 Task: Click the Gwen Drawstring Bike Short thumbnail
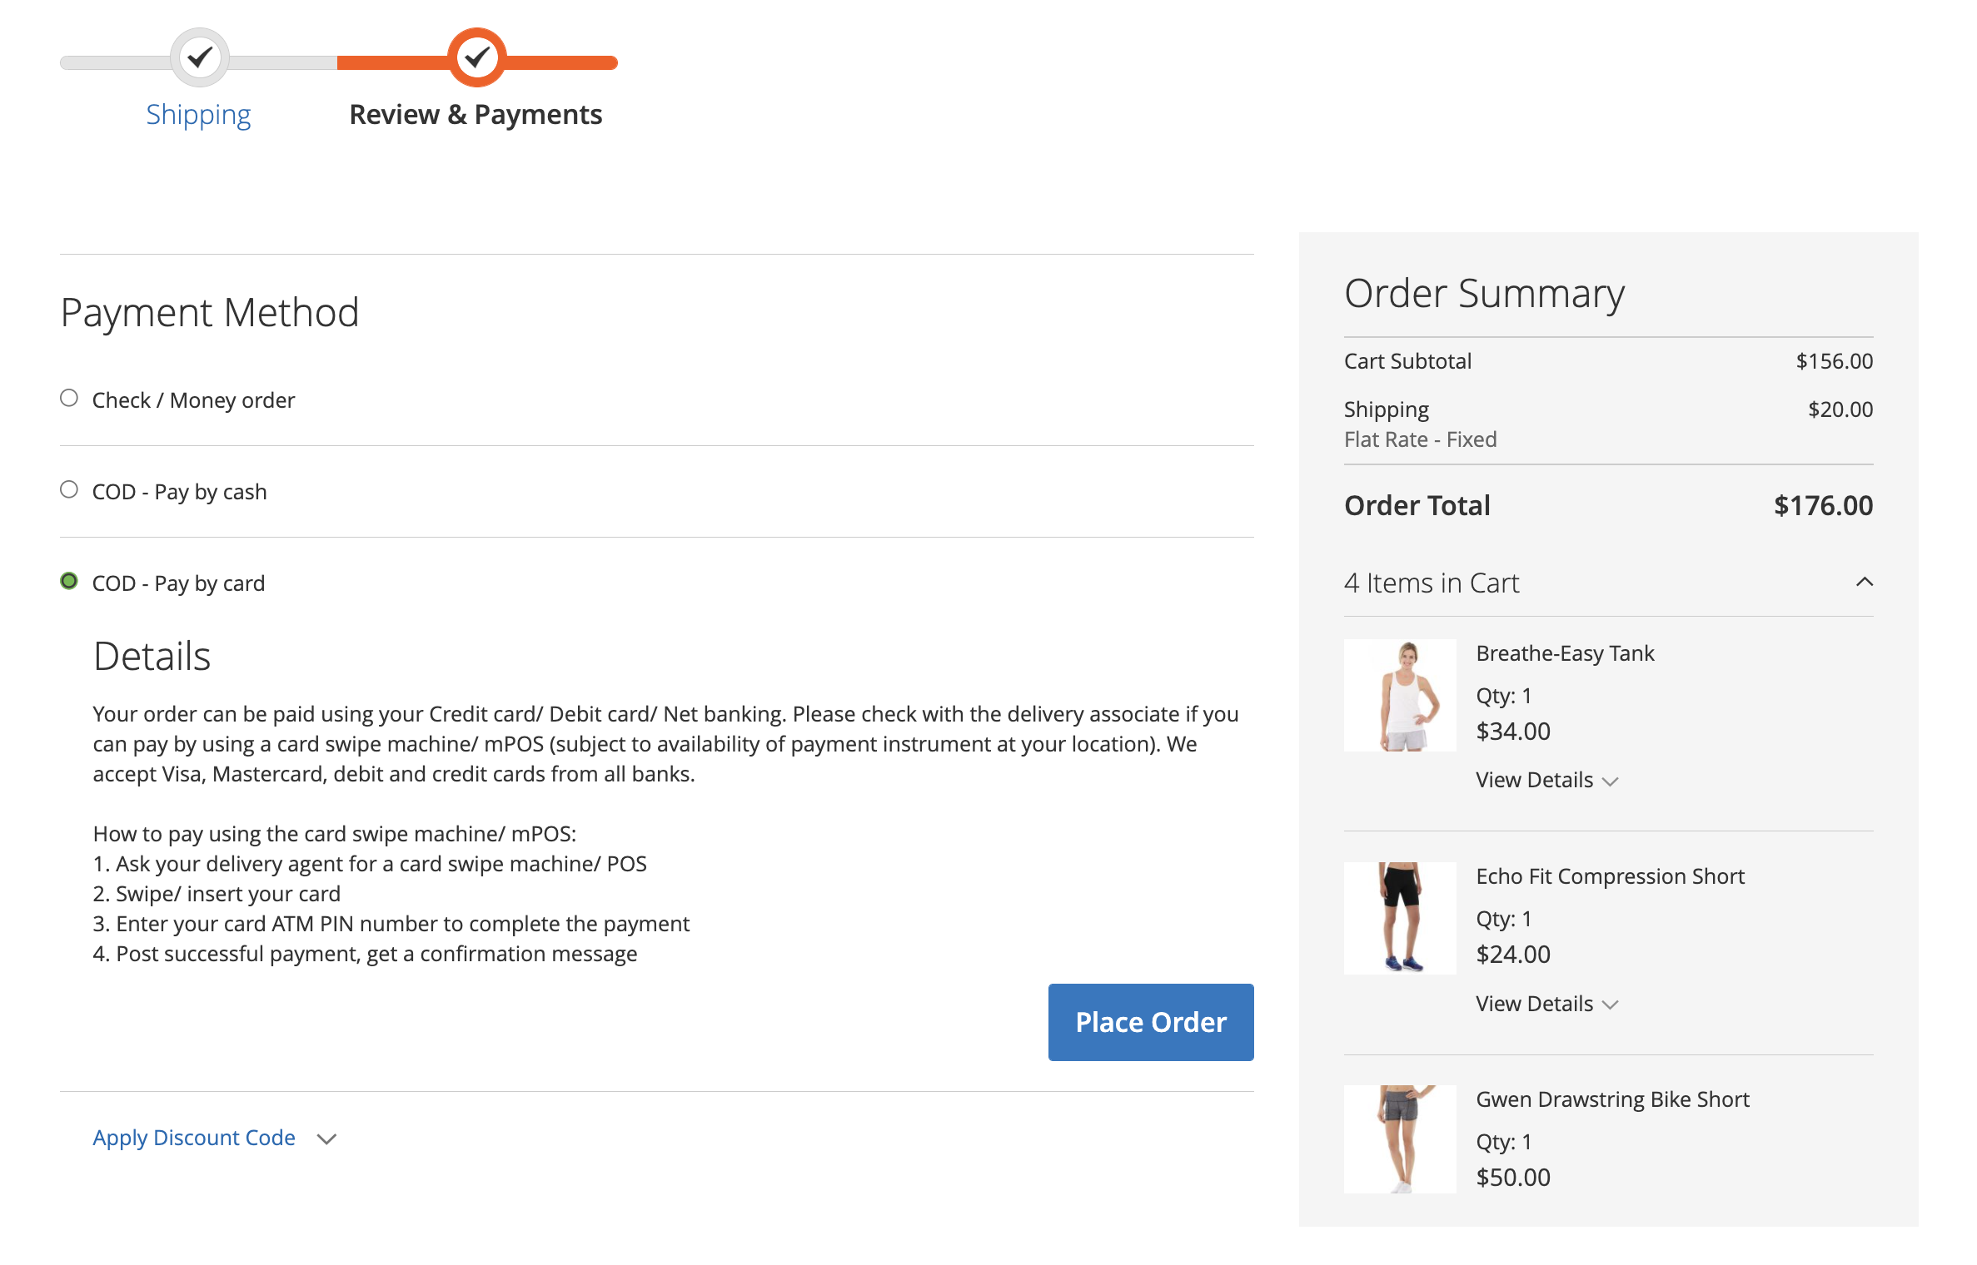pyautogui.click(x=1399, y=1138)
